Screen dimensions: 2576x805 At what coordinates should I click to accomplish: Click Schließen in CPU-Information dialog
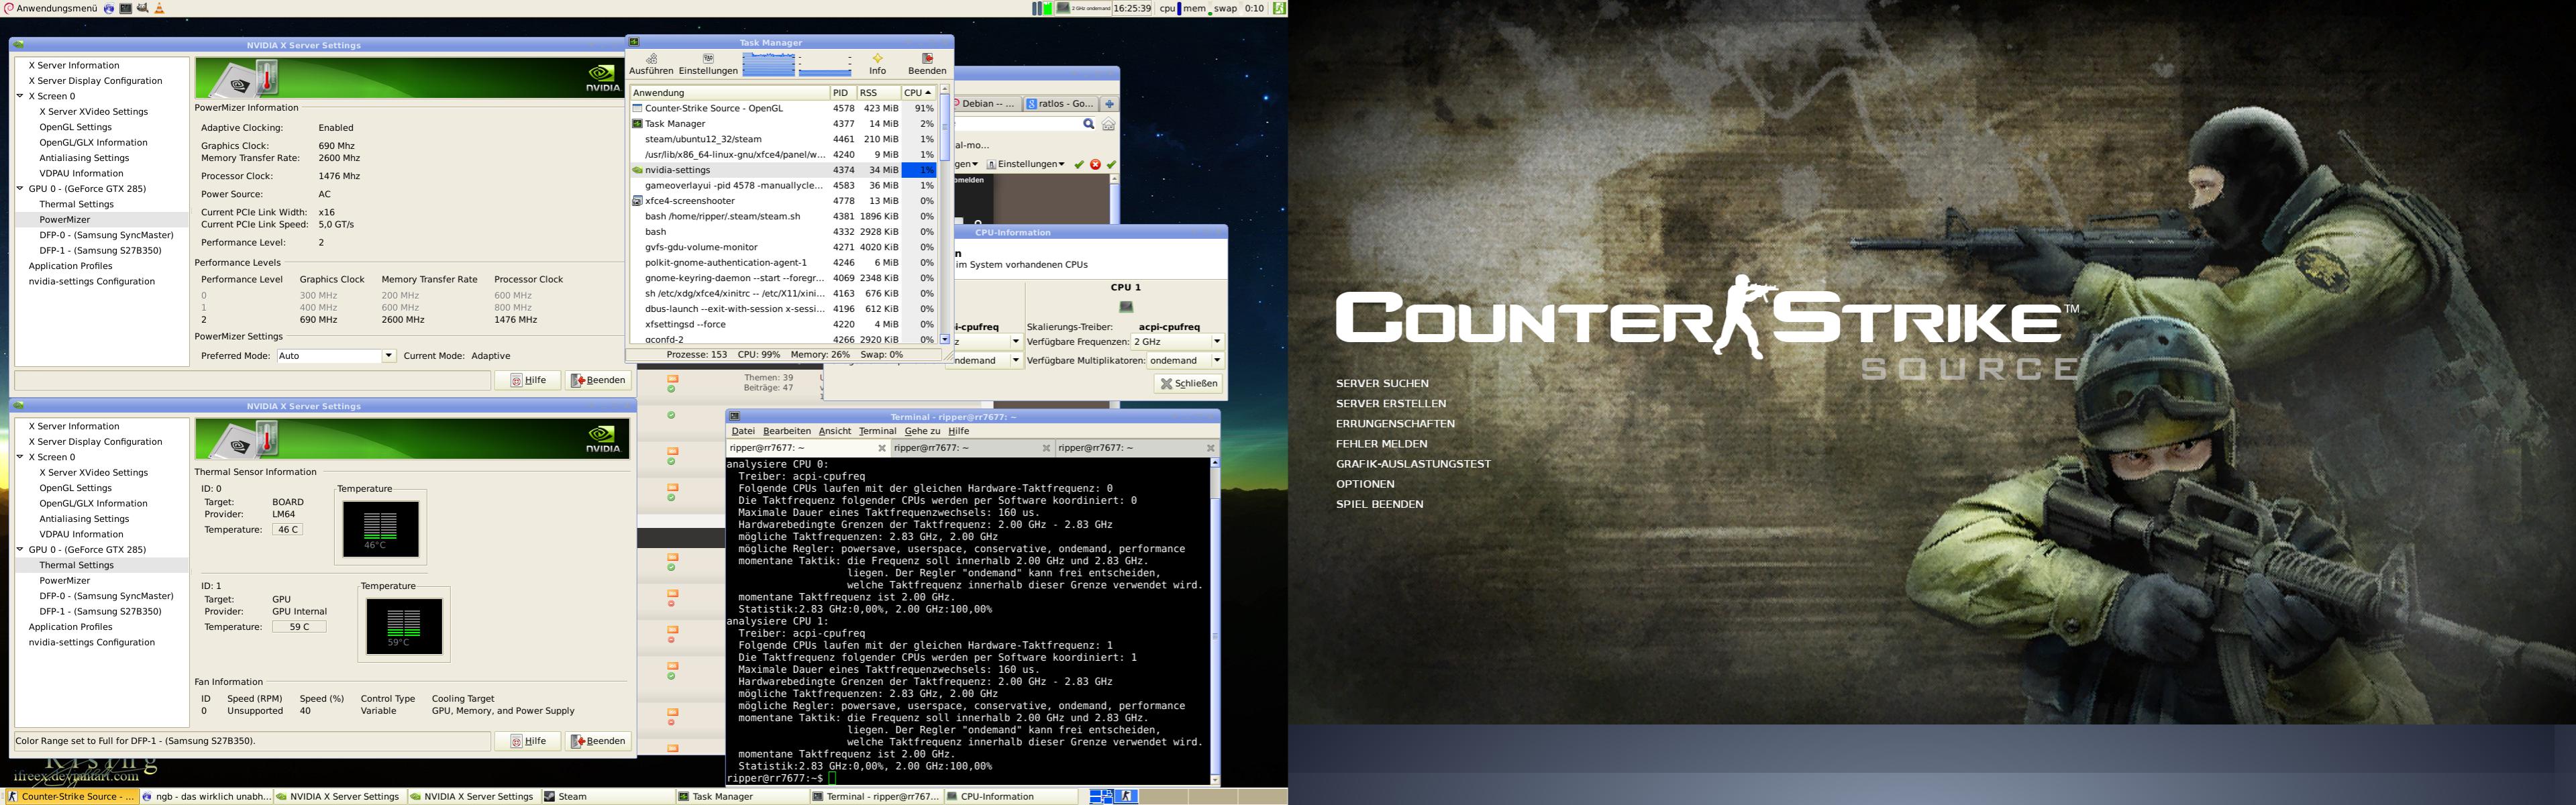click(x=1189, y=383)
